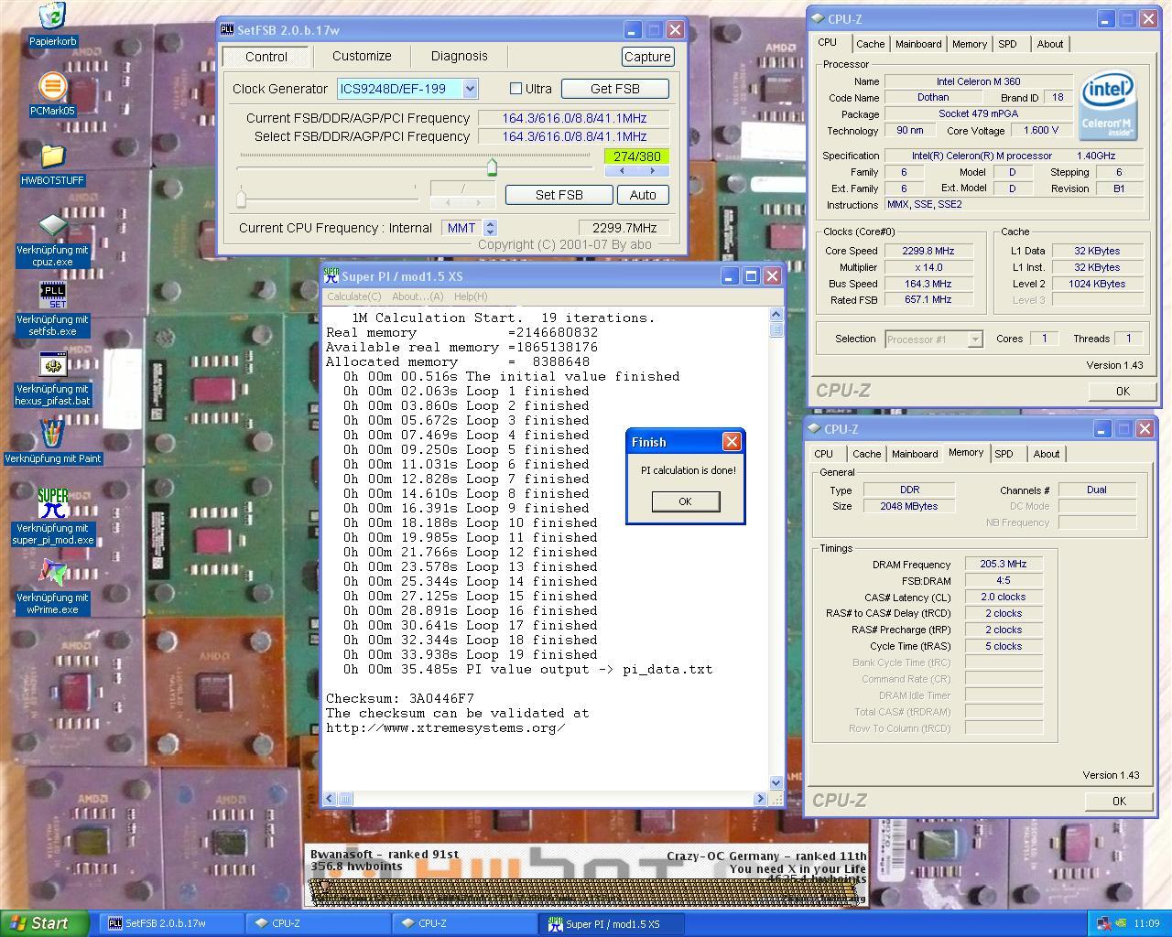Open the Mainboard tab in upper CPU-Z
1172x937 pixels.
click(x=918, y=44)
